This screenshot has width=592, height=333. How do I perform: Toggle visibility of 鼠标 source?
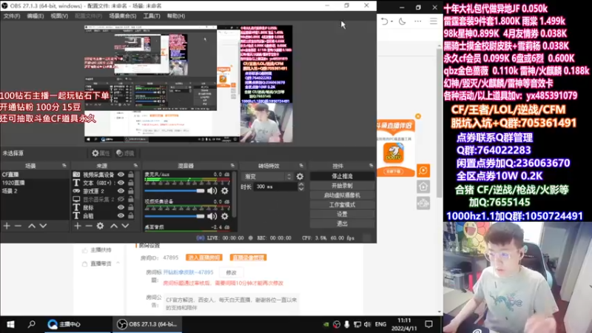[x=121, y=207]
